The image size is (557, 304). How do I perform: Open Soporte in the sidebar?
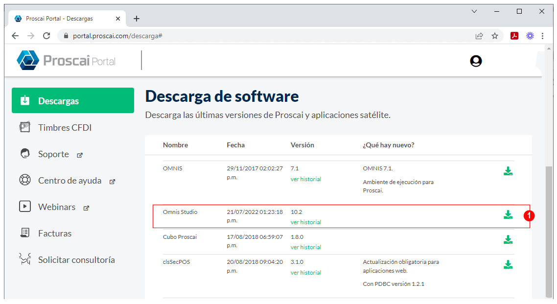coord(53,154)
